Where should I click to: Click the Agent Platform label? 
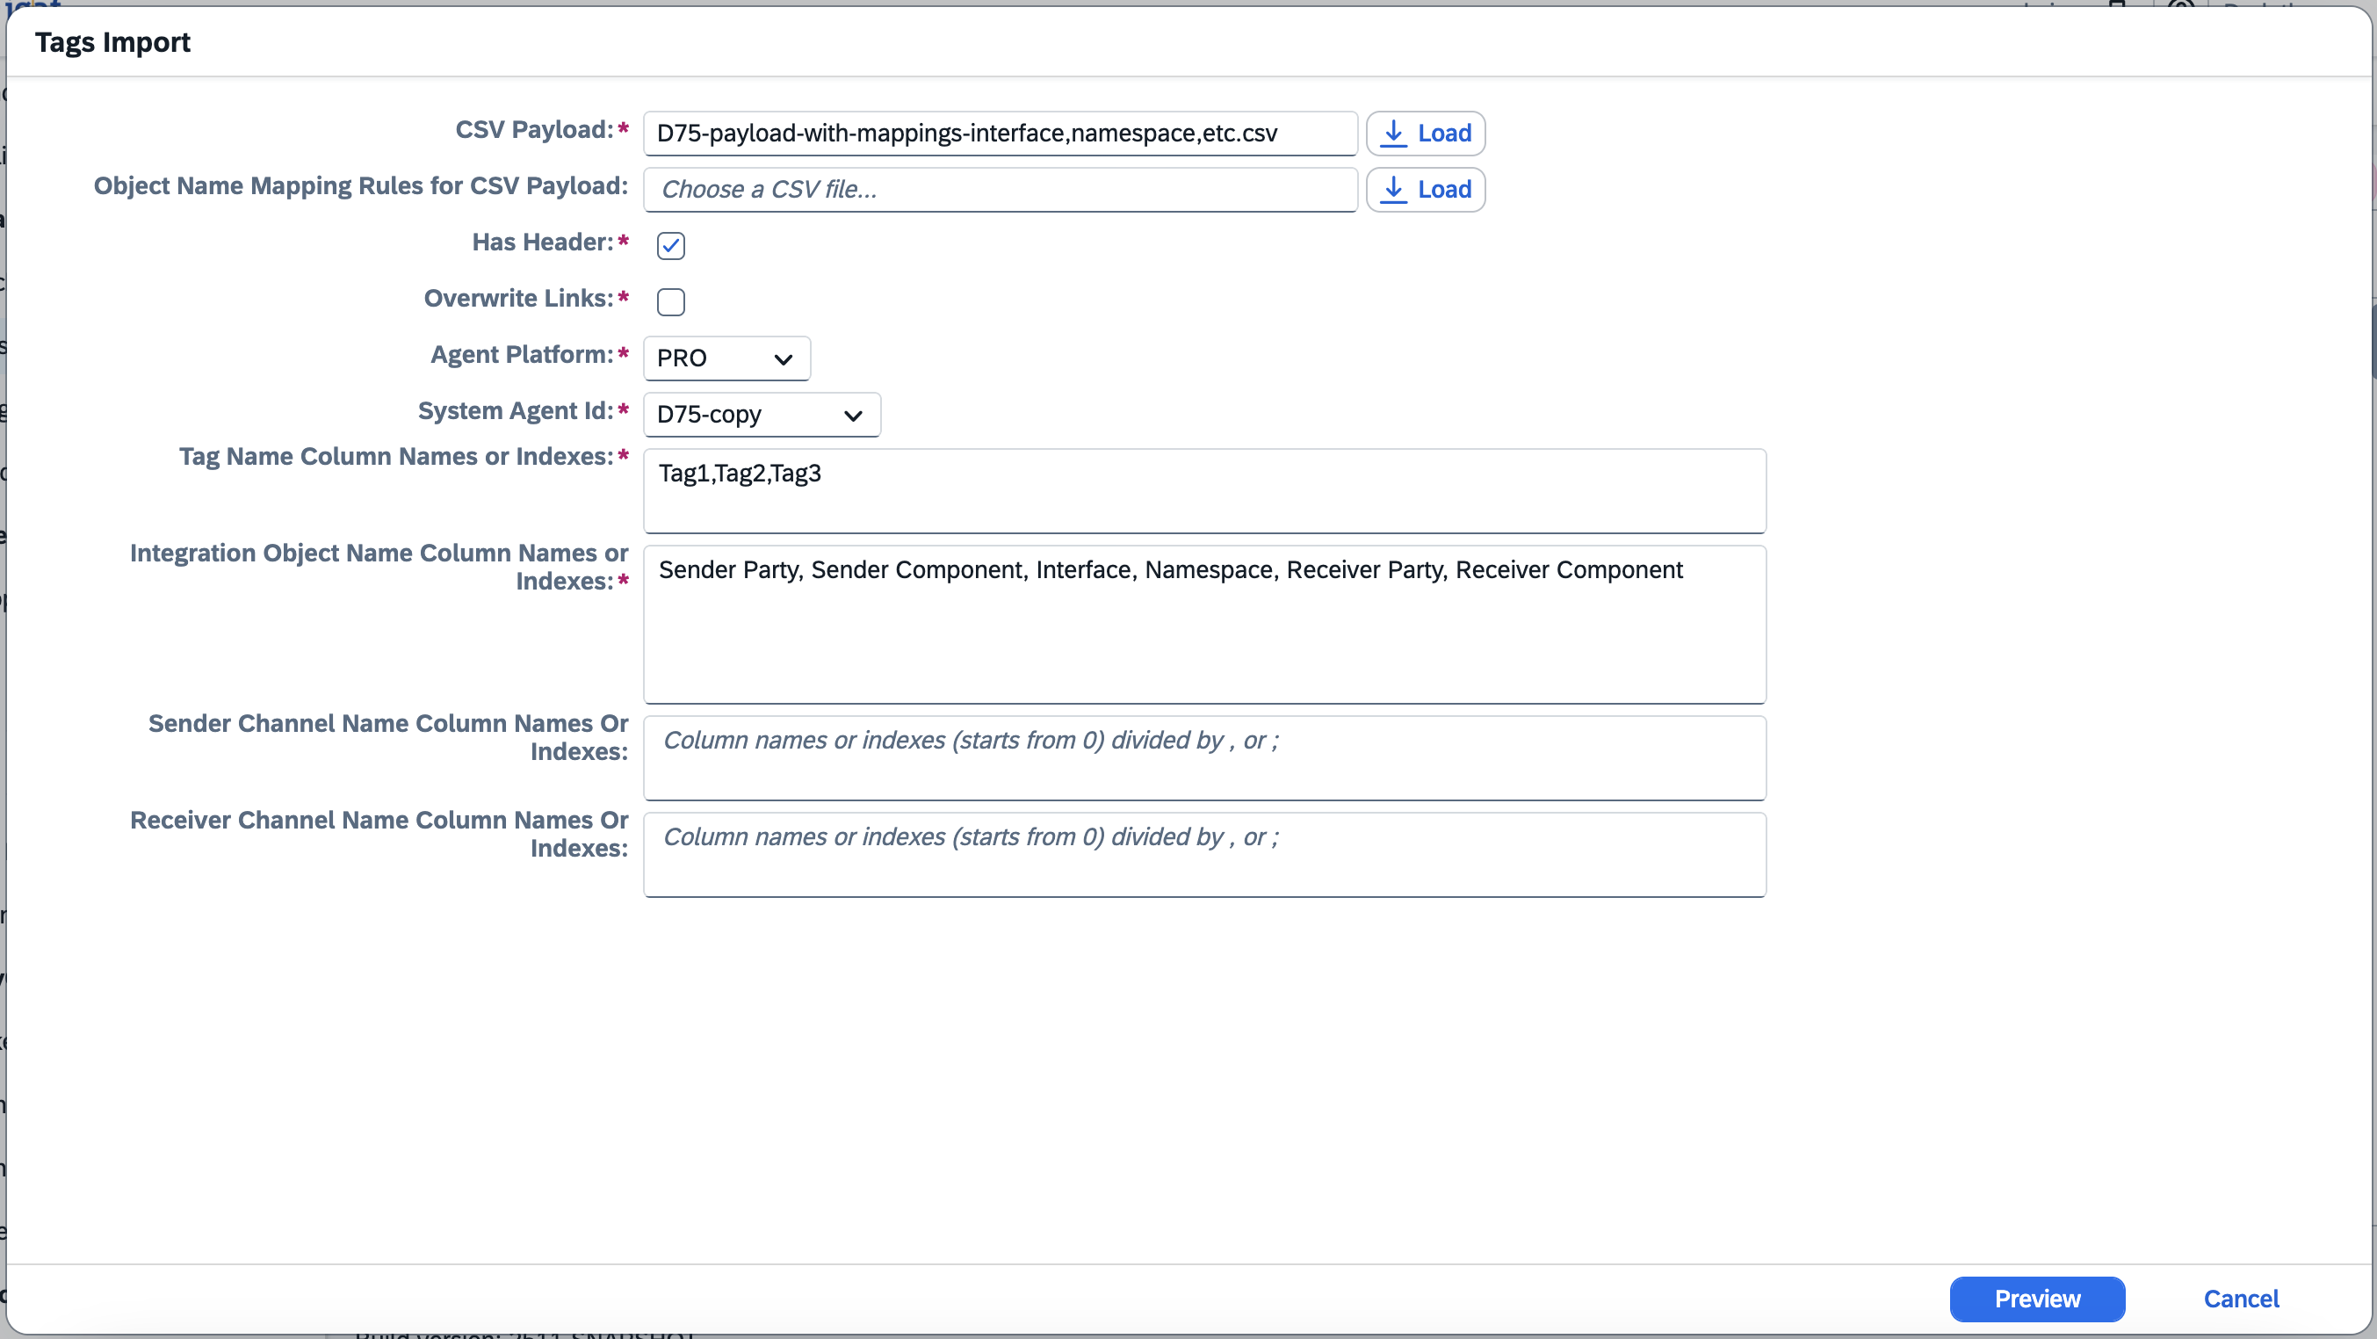522,355
